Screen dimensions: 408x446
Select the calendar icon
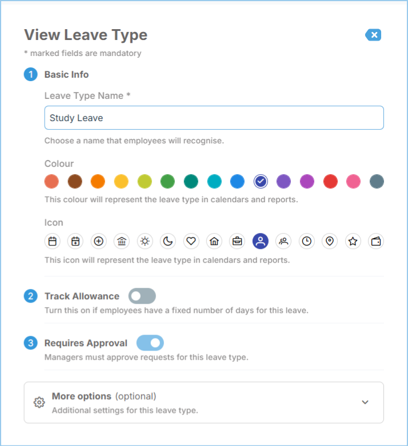pyautogui.click(x=53, y=241)
